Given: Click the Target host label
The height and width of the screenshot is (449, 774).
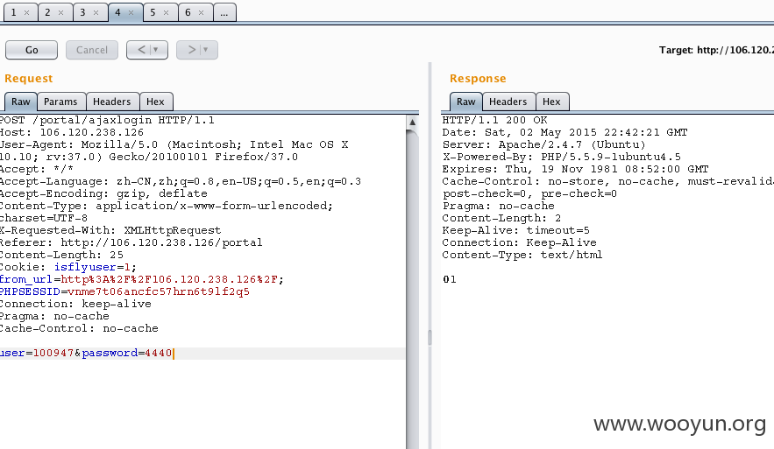Looking at the screenshot, I should (x=716, y=50).
